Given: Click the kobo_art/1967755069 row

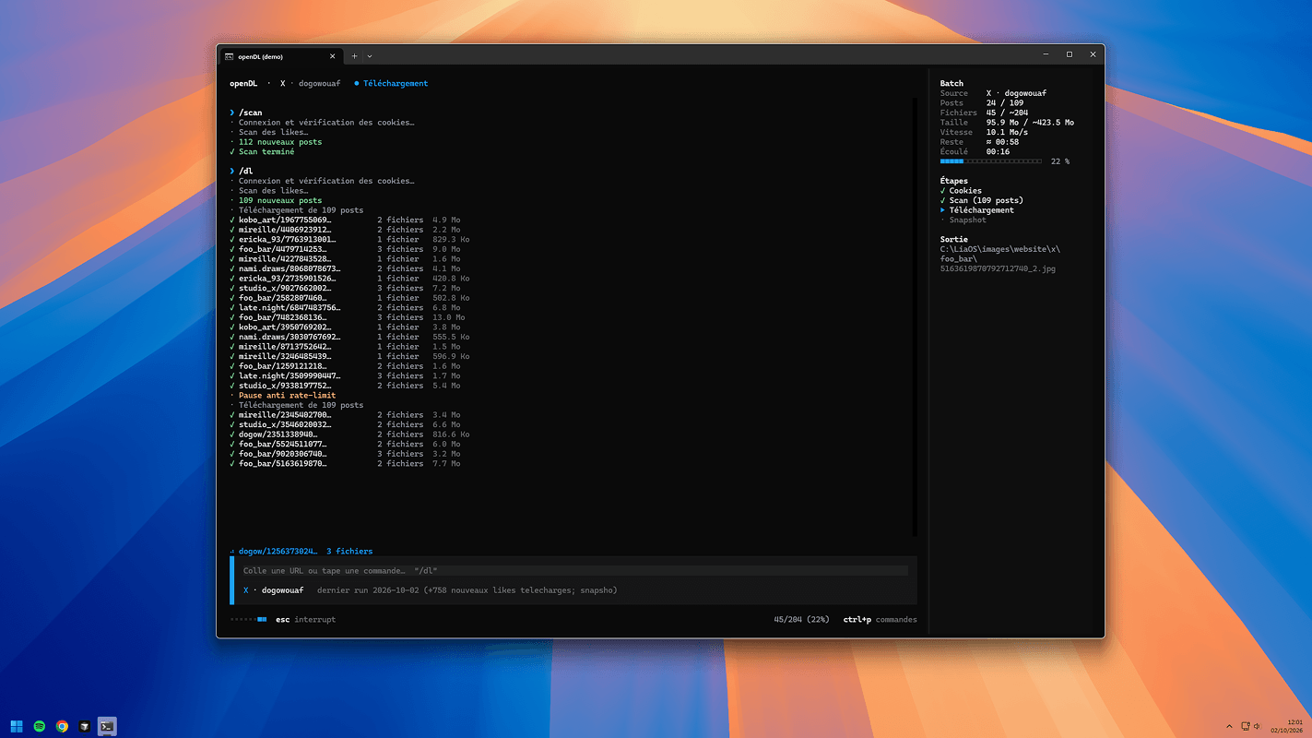Looking at the screenshot, I should 346,220.
